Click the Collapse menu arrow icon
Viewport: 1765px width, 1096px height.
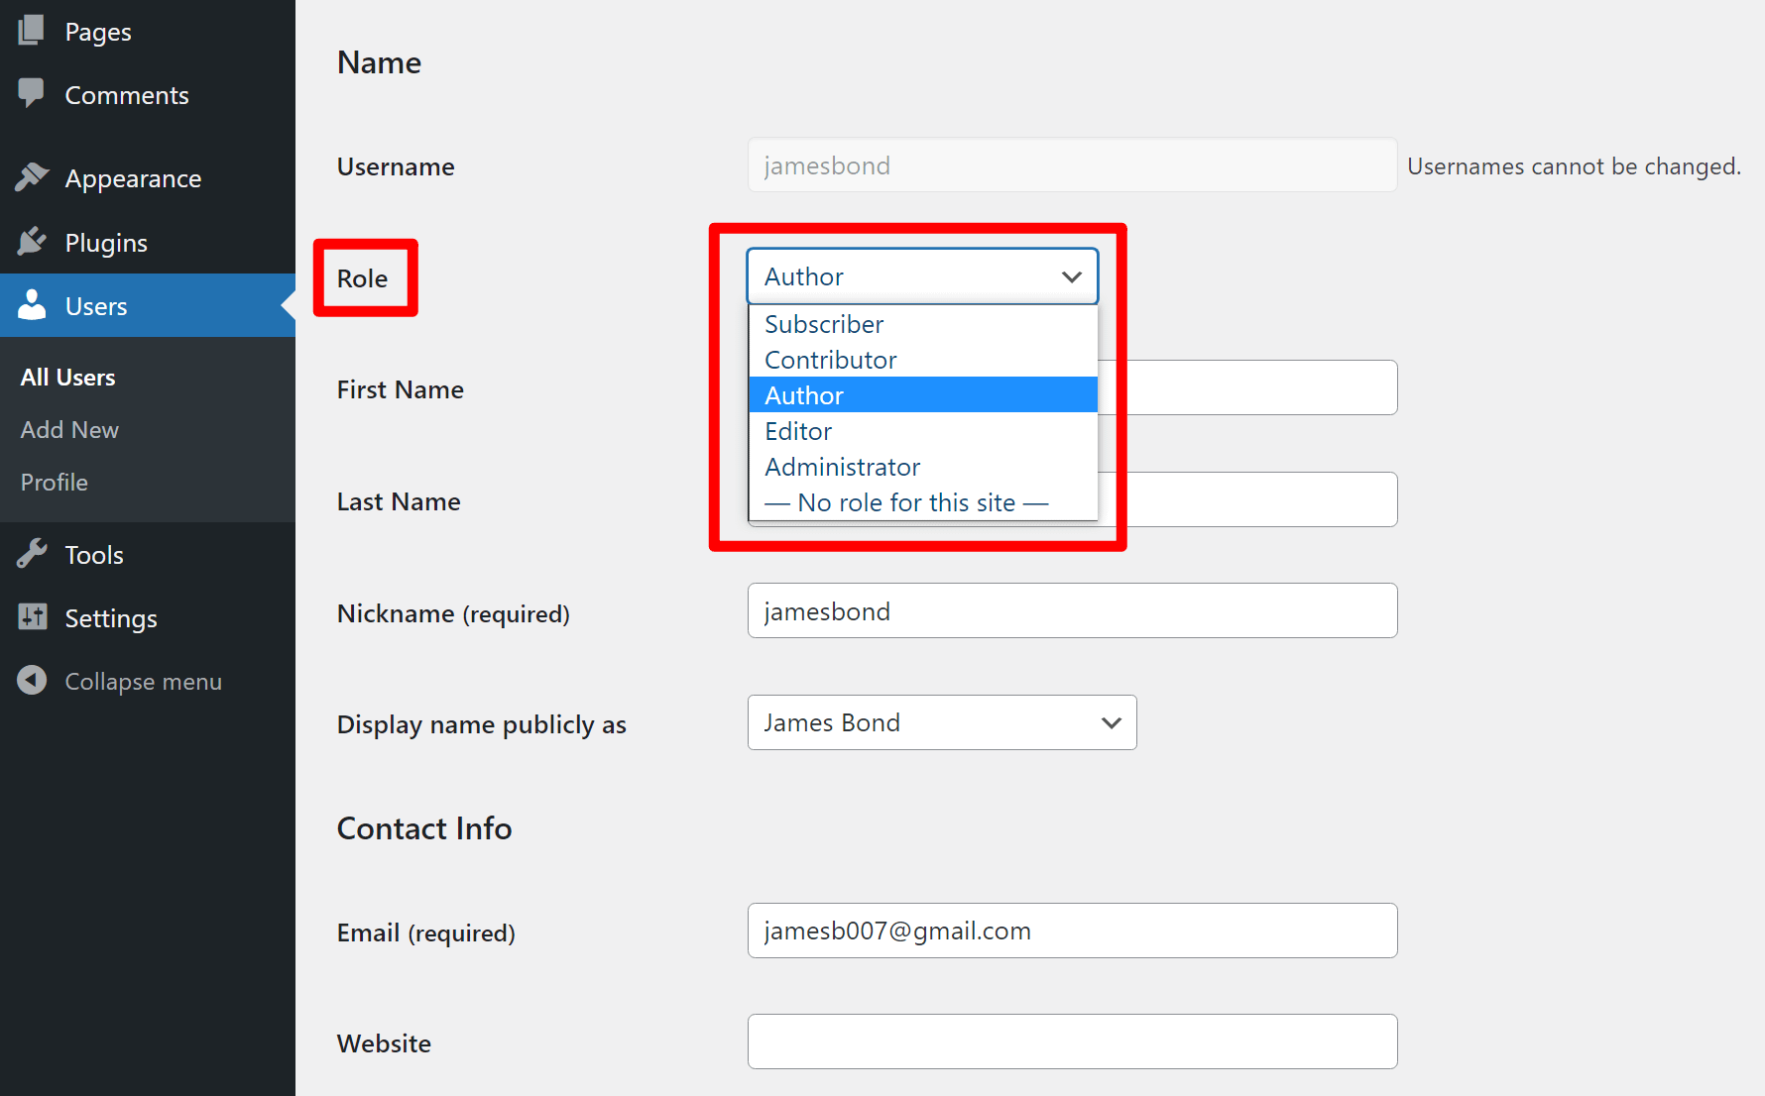tap(31, 680)
